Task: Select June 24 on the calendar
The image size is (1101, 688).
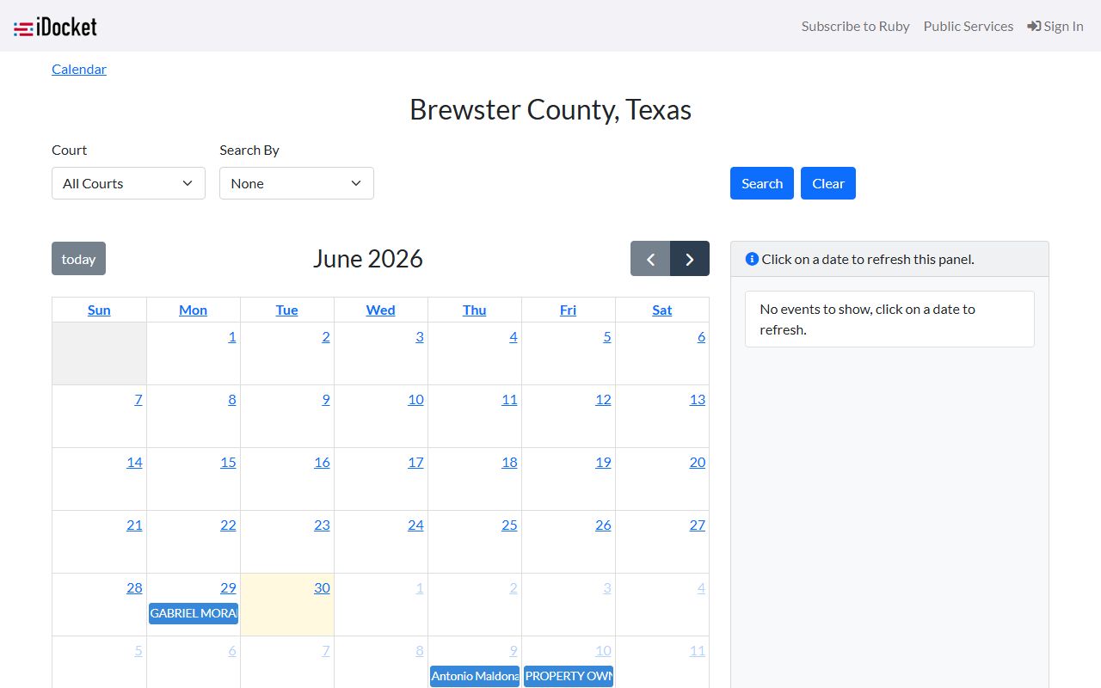Action: pos(415,525)
